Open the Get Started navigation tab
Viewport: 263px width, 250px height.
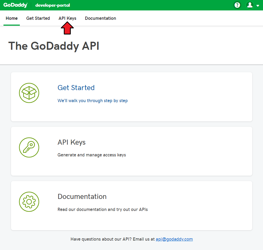click(38, 18)
